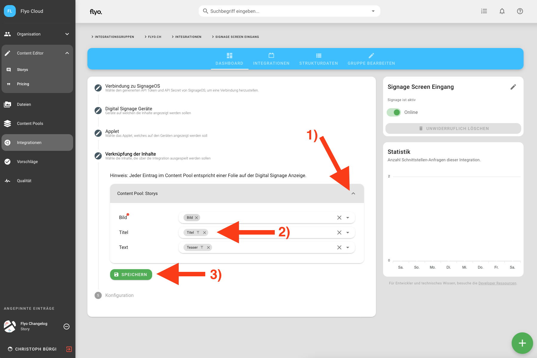Open filter on Titel chip
Screen dimensions: 537x358
point(198,232)
